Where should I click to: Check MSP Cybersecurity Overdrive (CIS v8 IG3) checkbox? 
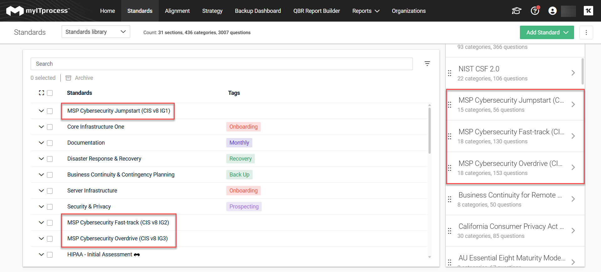click(x=50, y=239)
